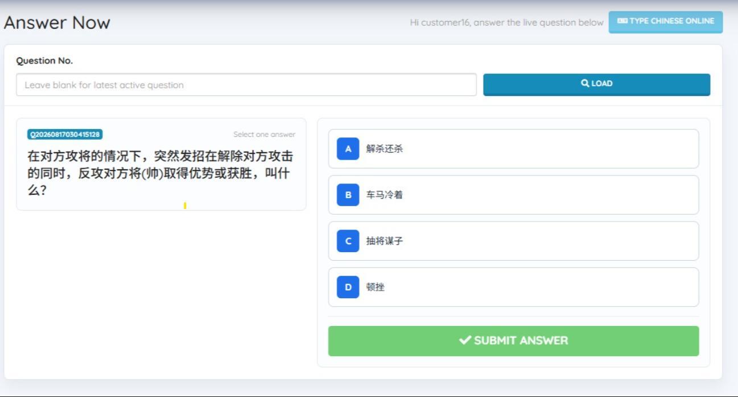Viewport: 738px width, 397px height.
Task: Load the question using LOAD button
Action: [x=596, y=84]
